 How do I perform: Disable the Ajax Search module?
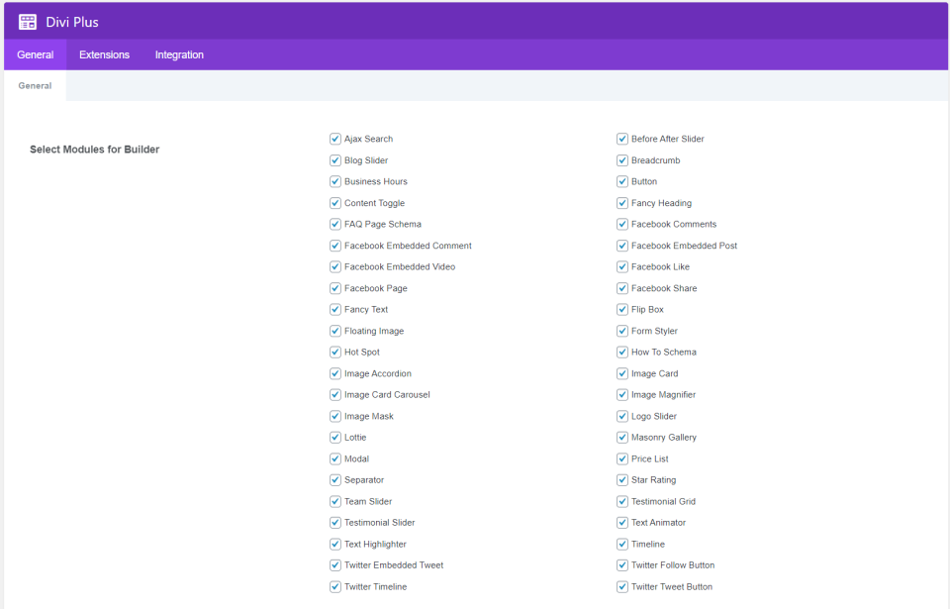[x=335, y=139]
